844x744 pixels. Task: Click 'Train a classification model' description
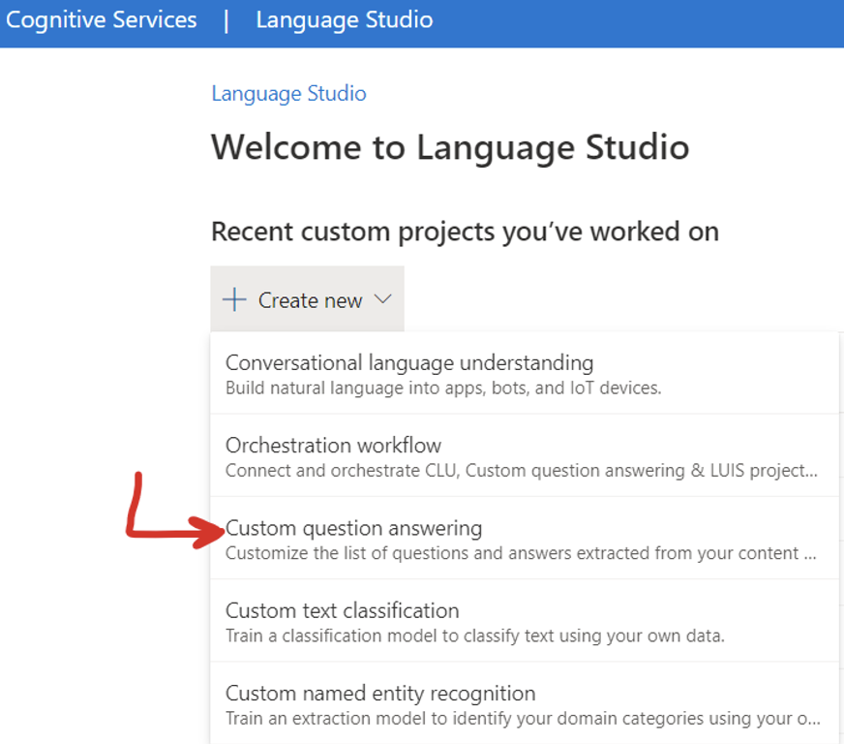point(475,635)
